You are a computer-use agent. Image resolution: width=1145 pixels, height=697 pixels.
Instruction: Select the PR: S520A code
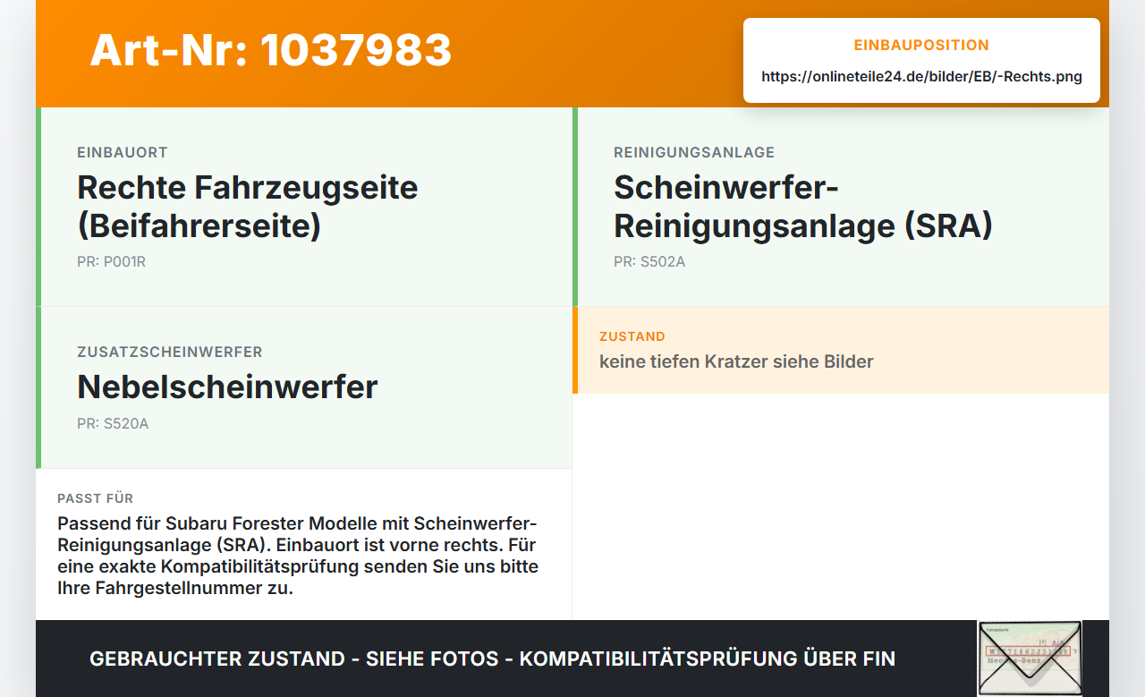pyautogui.click(x=113, y=424)
